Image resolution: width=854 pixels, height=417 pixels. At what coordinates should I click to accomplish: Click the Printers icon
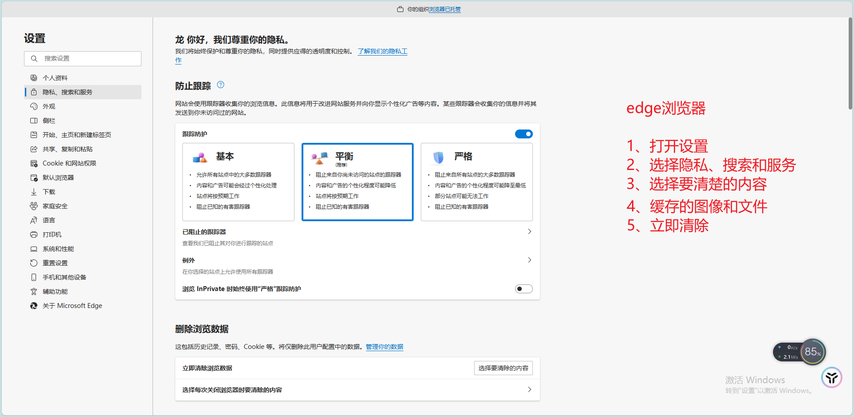point(34,235)
